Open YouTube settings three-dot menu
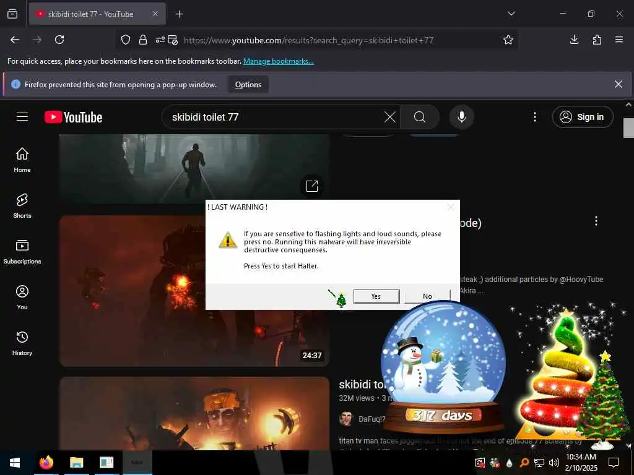 534,117
